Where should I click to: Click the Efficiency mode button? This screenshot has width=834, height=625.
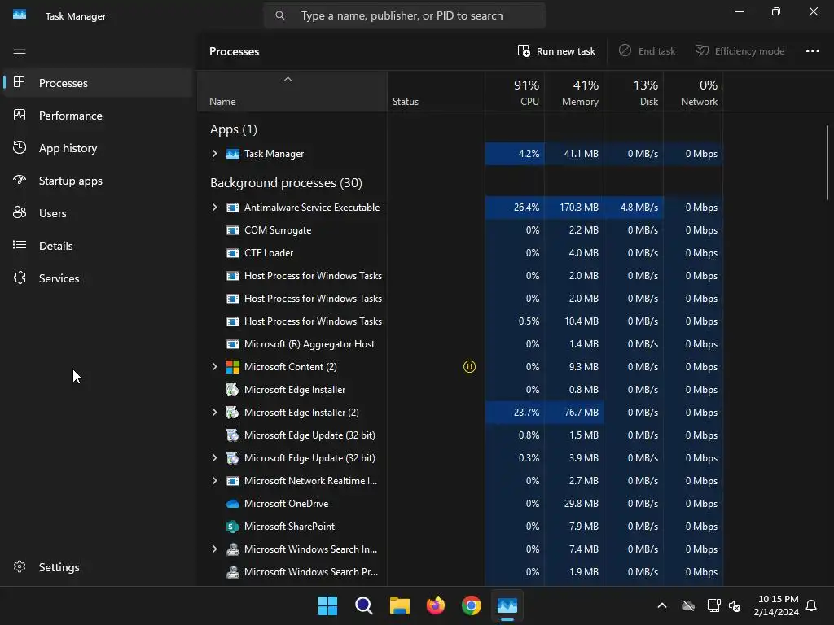tap(740, 51)
